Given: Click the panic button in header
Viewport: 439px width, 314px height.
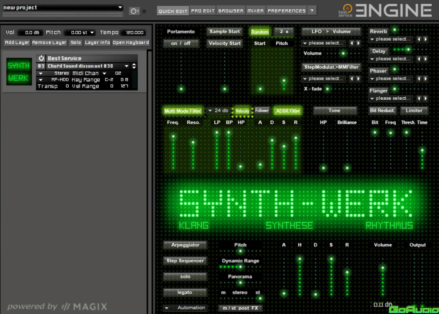Looking at the screenshot, I should click(134, 11).
